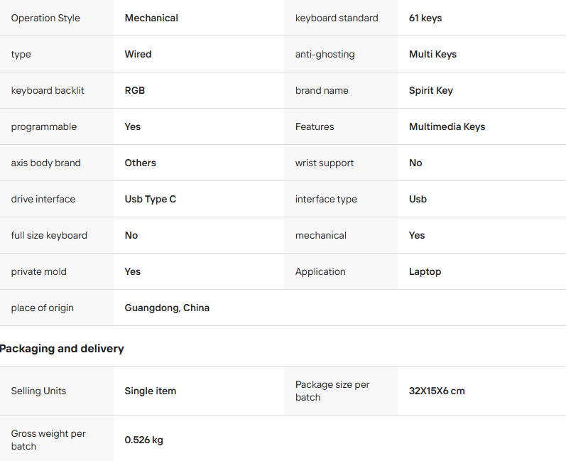Image resolution: width=566 pixels, height=461 pixels.
Task: Click the "axis body brand" label
Action: point(46,163)
